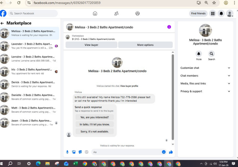The width and height of the screenshot is (238, 167).
Task: Click the chat scrollbar thumb
Action: click(x=173, y=97)
